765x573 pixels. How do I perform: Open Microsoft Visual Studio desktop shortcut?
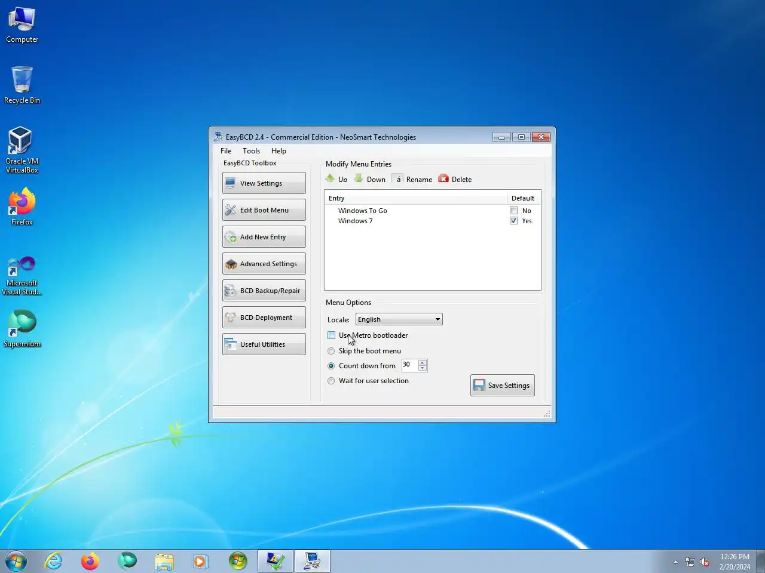[22, 276]
